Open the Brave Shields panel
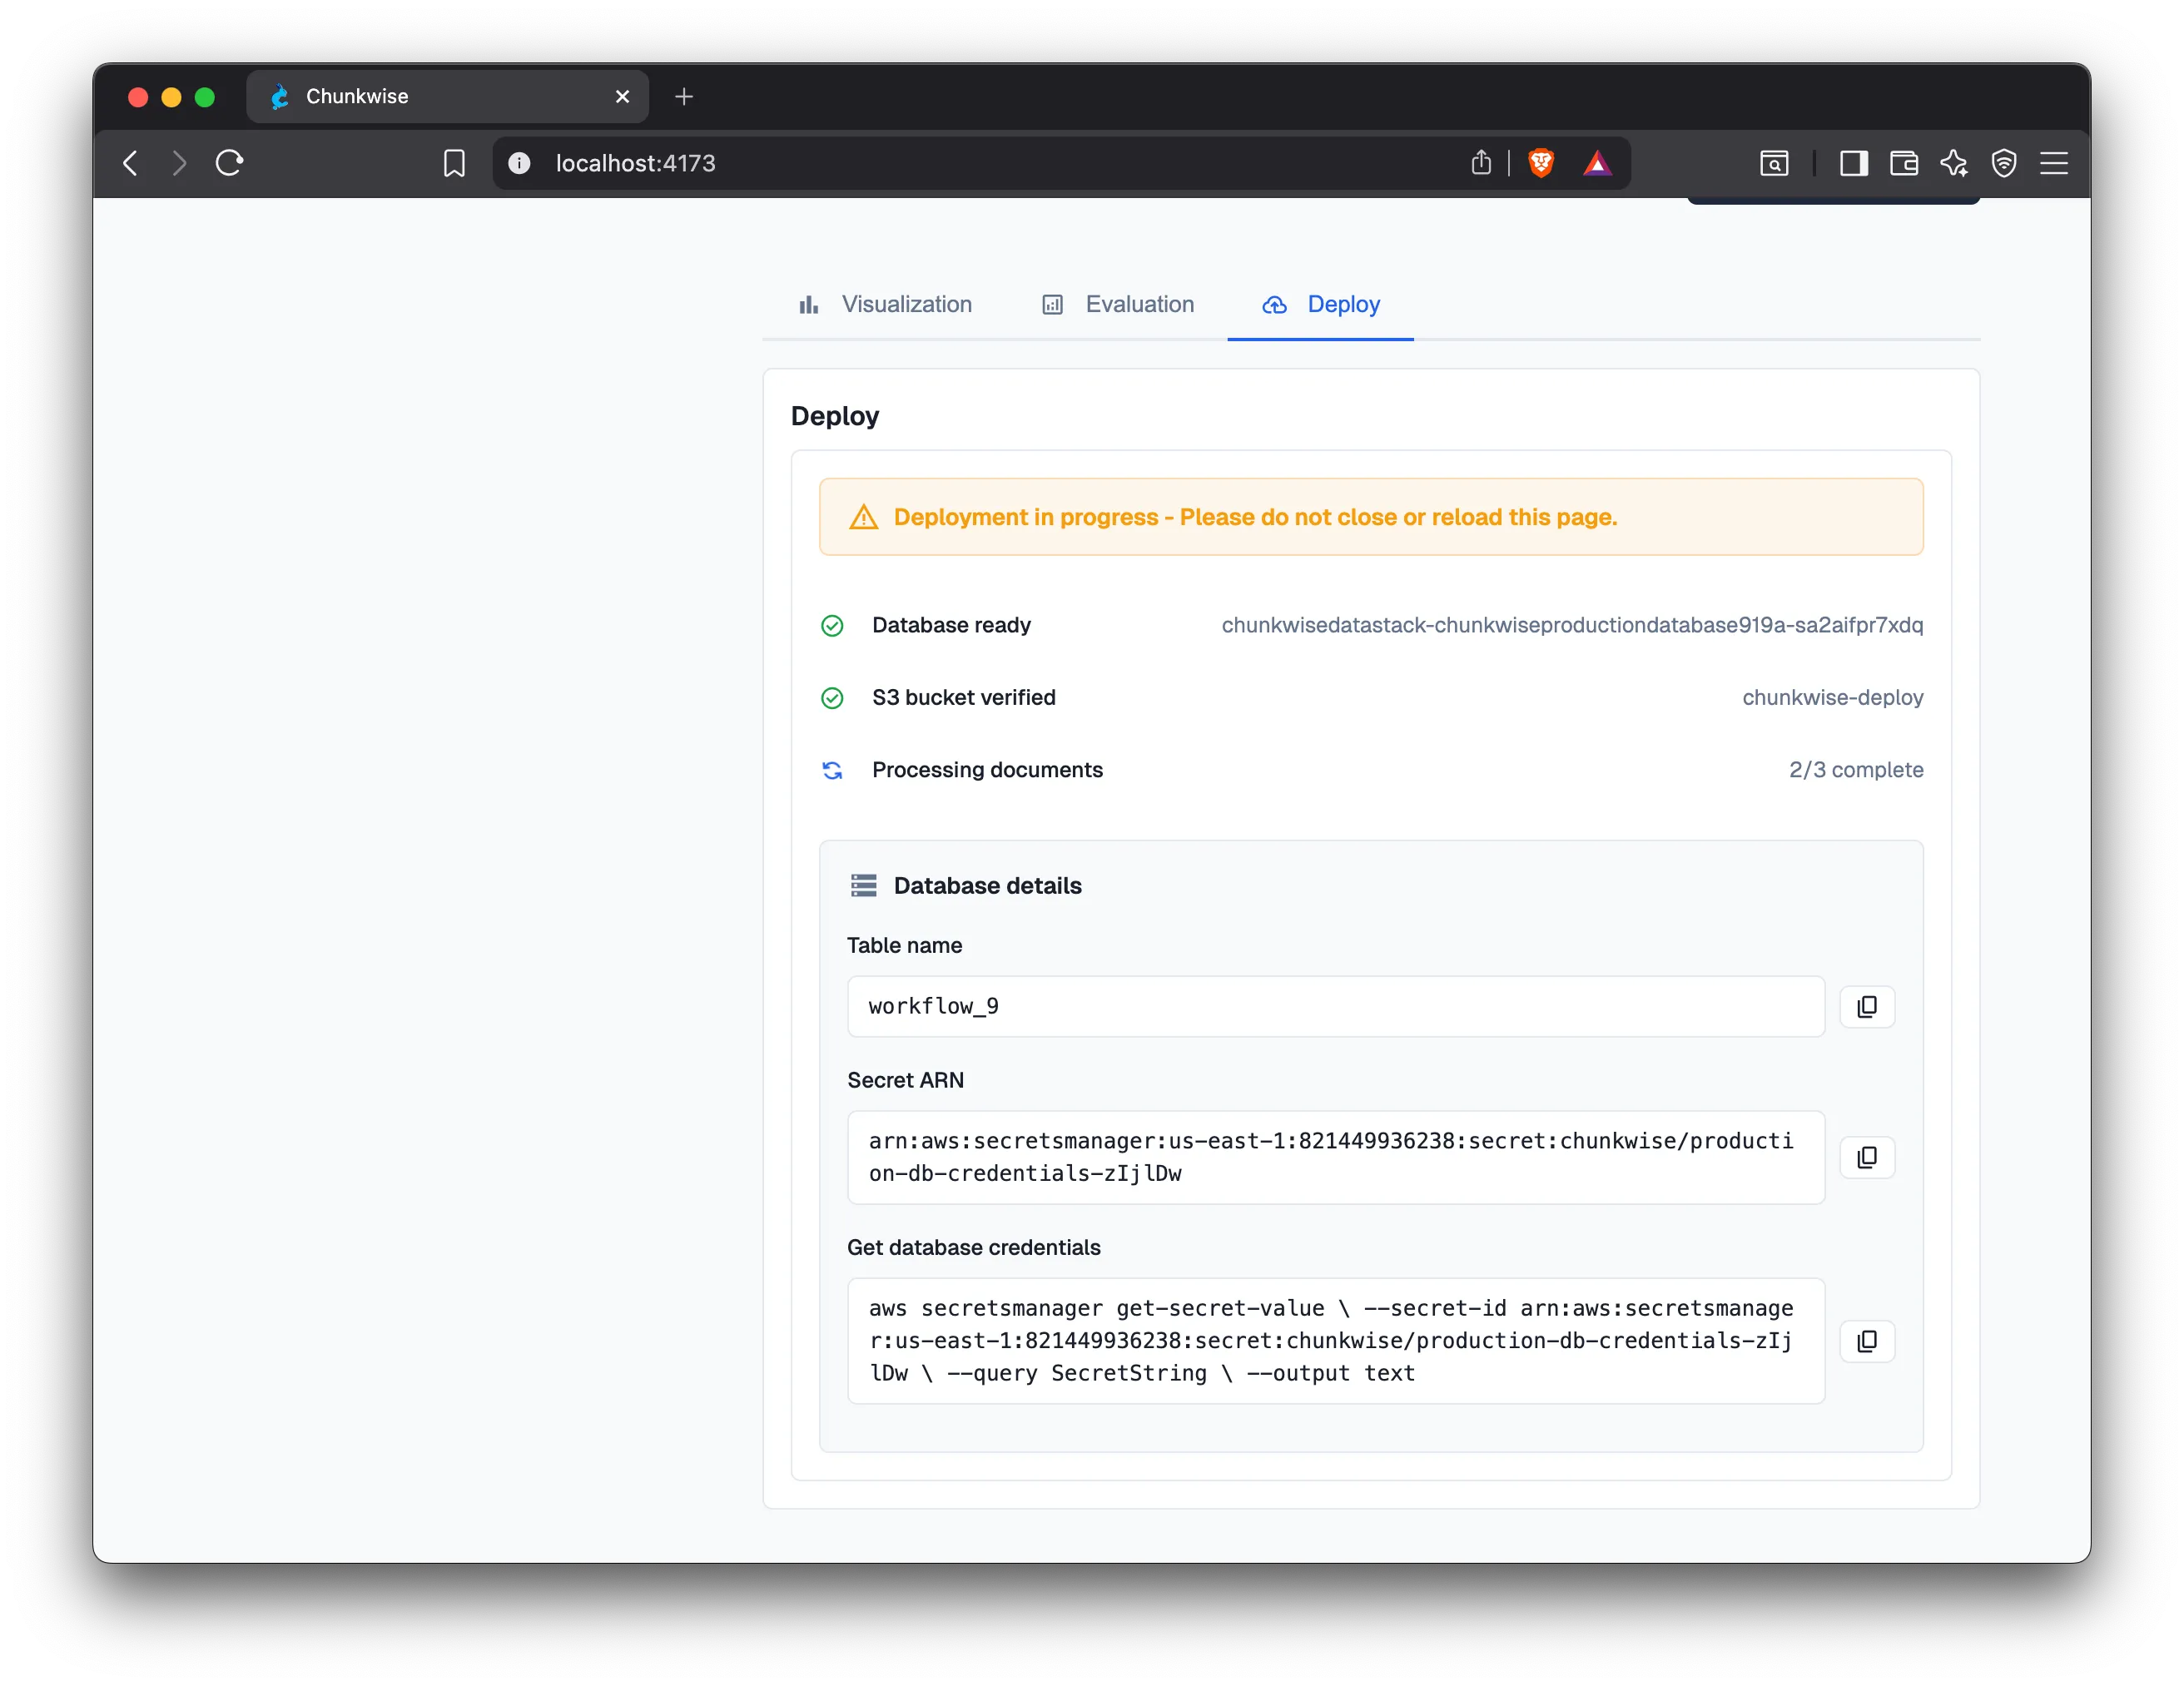The image size is (2184, 1686). 1541,163
